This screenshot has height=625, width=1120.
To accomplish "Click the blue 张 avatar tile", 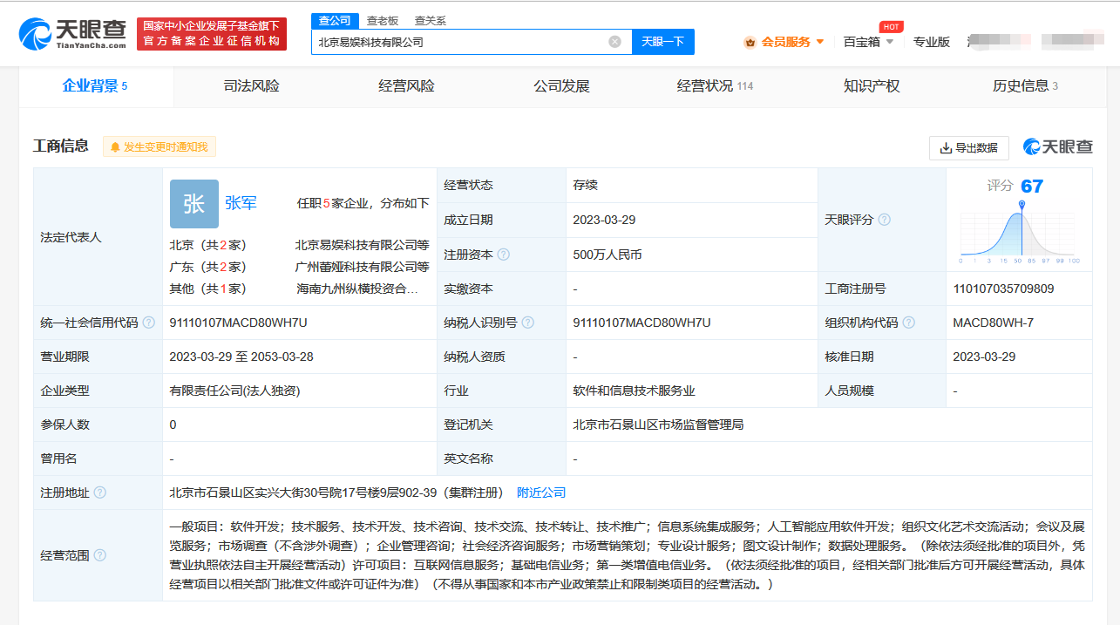I will click(193, 203).
